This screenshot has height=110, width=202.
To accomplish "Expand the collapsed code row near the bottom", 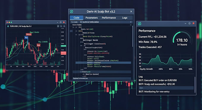I will tap(81, 72).
